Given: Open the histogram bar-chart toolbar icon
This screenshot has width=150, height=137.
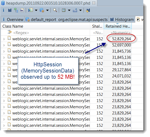Looking at the screenshot, I should click(10, 10).
